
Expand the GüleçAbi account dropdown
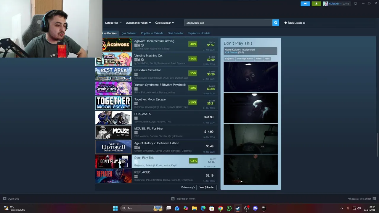coord(336,4)
